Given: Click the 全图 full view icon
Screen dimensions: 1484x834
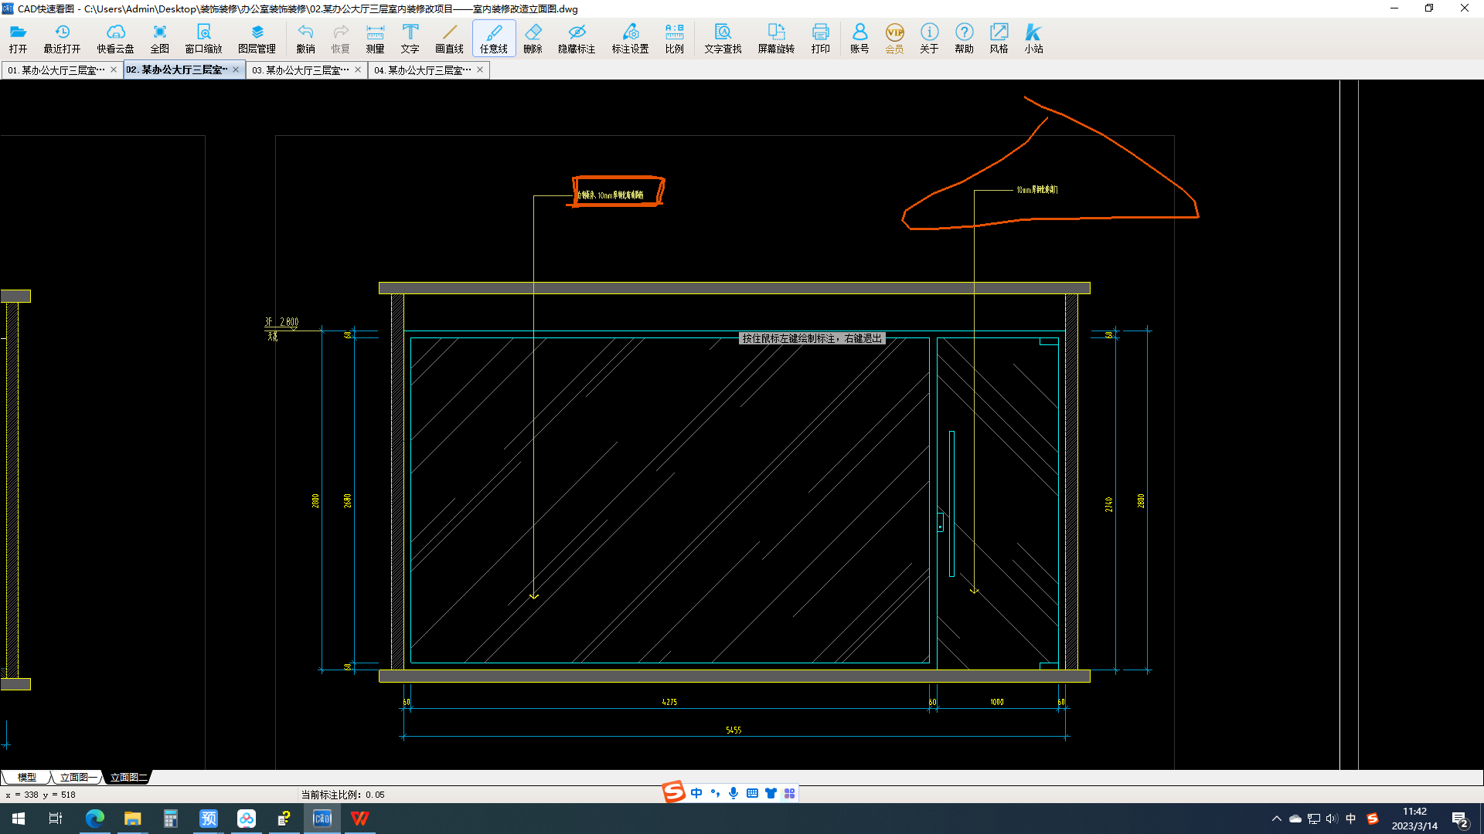Looking at the screenshot, I should (x=159, y=39).
